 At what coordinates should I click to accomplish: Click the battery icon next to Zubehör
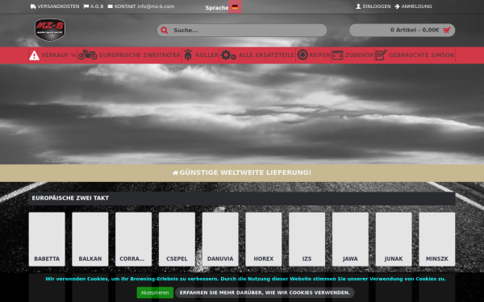pyautogui.click(x=338, y=55)
